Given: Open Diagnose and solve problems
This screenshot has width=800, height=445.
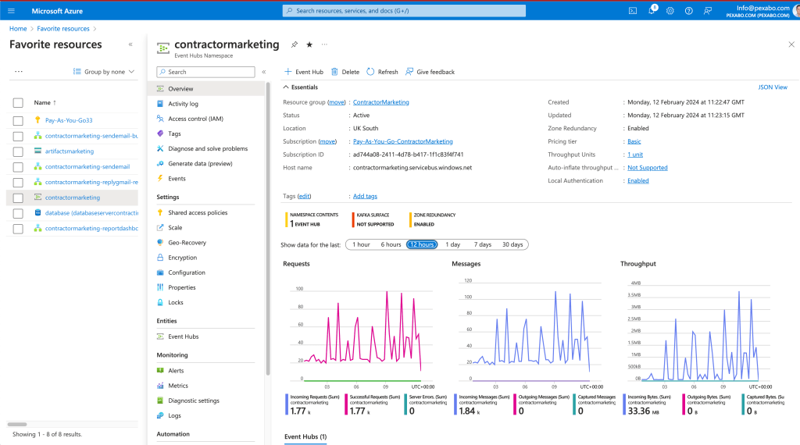Looking at the screenshot, I should coord(206,148).
